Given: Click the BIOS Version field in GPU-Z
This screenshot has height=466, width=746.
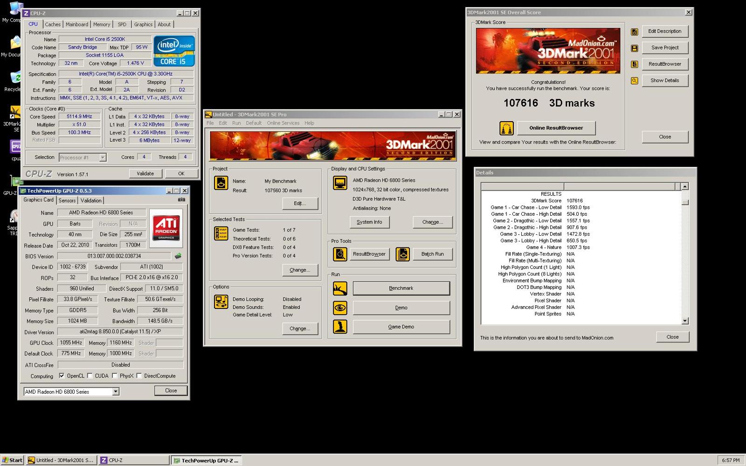Looking at the screenshot, I should click(115, 256).
